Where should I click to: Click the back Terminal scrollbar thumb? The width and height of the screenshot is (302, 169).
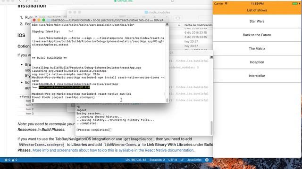tap(211, 128)
